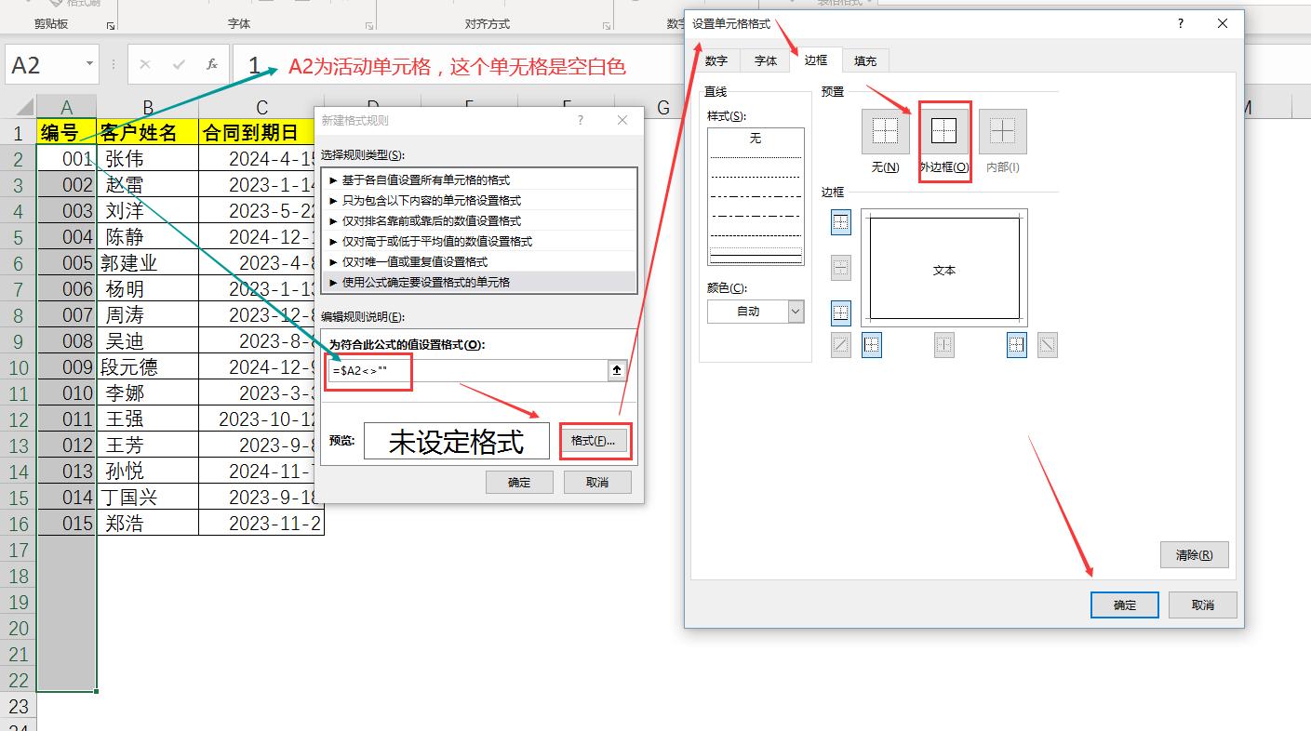Switch to the 数字 tab
The image size is (1311, 731).
pyautogui.click(x=716, y=60)
